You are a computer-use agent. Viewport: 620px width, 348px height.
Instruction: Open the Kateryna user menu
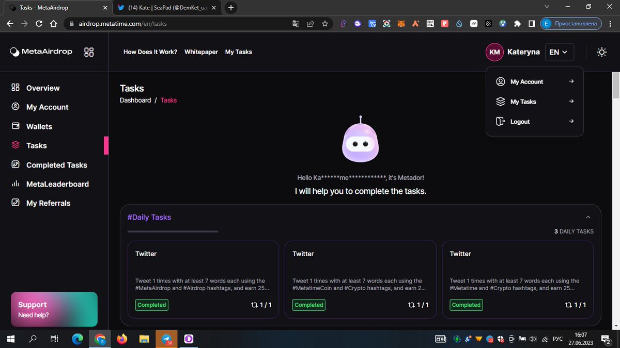523,52
